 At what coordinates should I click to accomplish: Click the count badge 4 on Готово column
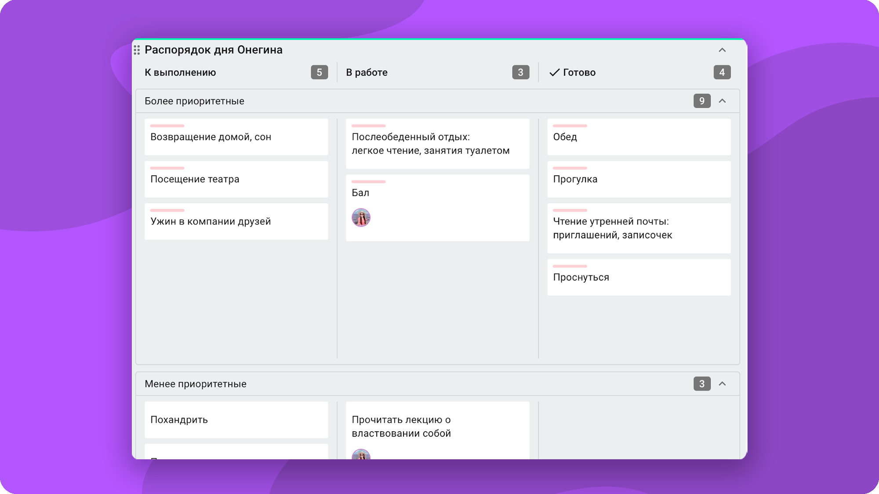(x=722, y=72)
